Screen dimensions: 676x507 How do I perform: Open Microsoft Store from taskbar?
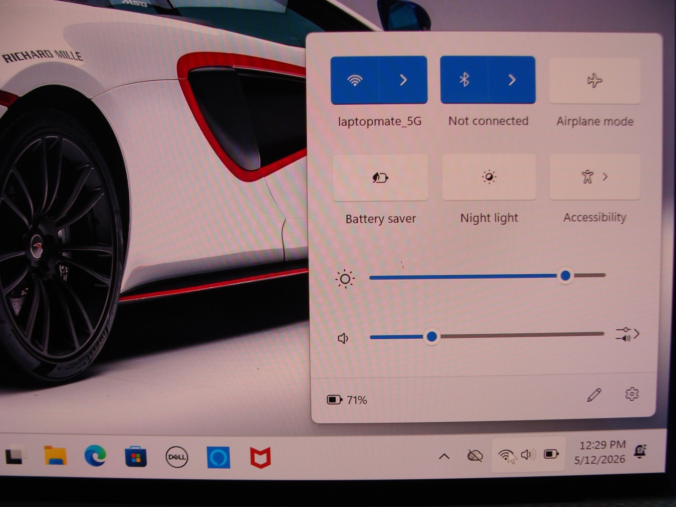[136, 457]
